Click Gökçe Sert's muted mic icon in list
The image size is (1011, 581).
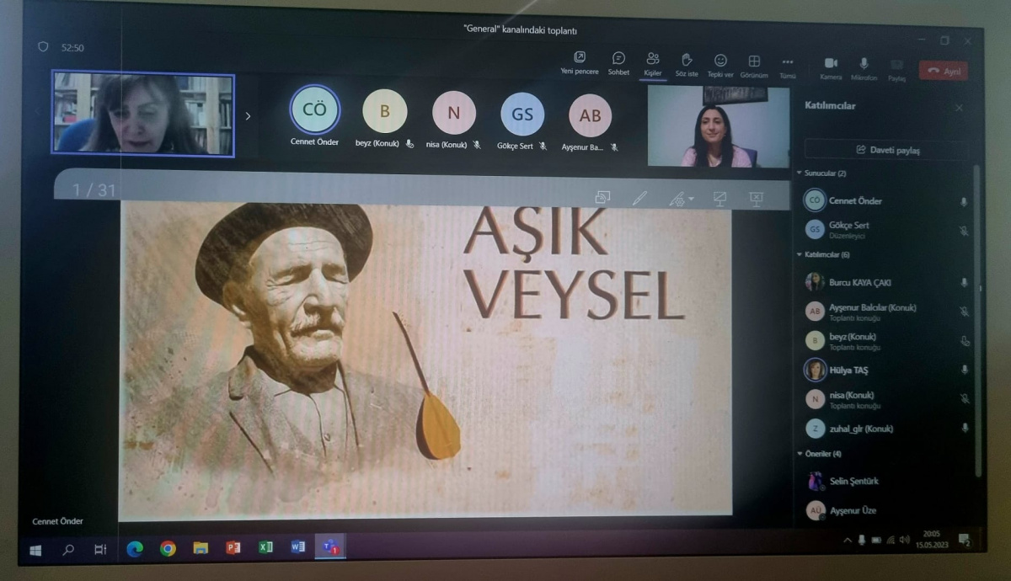pyautogui.click(x=964, y=231)
